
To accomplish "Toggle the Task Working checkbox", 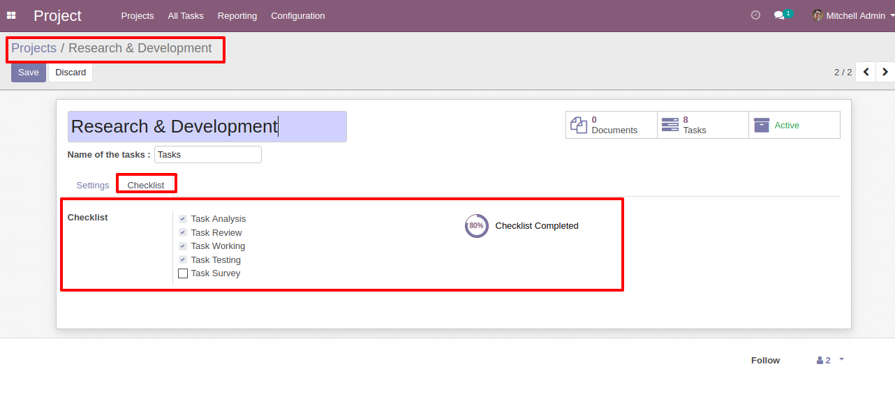I will (182, 246).
